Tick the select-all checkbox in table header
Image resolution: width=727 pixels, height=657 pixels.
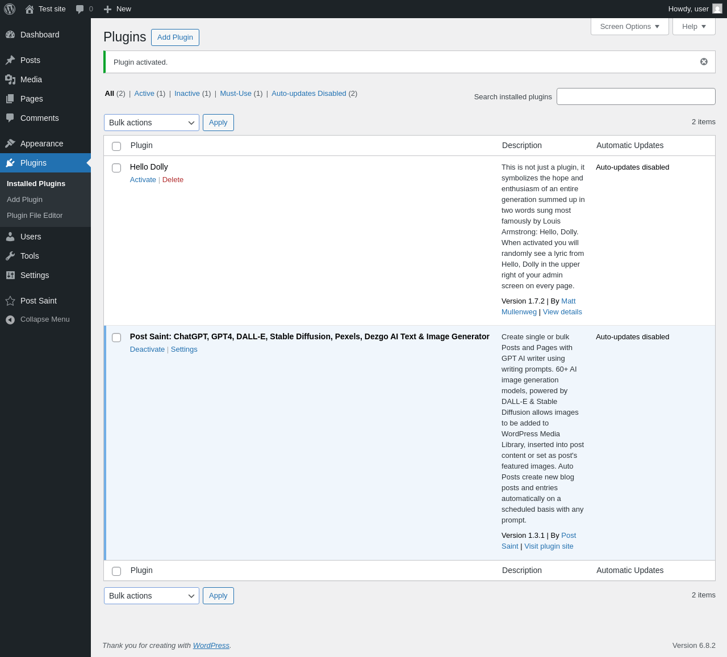[x=116, y=146]
